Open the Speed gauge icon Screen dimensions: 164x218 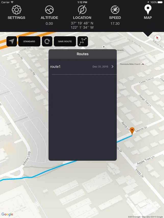pyautogui.click(x=115, y=10)
